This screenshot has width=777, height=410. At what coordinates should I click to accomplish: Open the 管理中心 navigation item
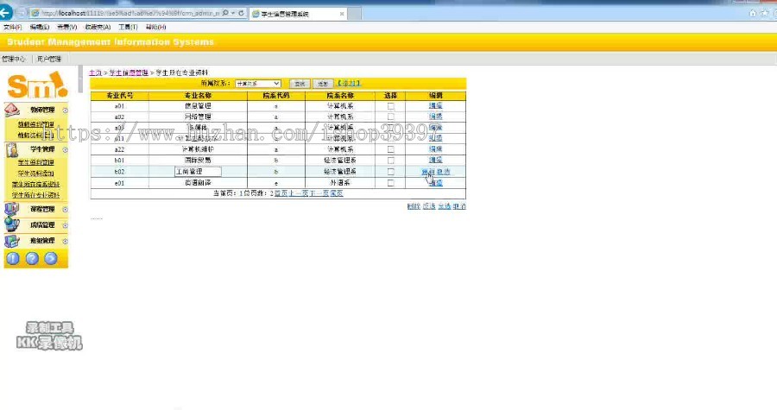tap(13, 59)
